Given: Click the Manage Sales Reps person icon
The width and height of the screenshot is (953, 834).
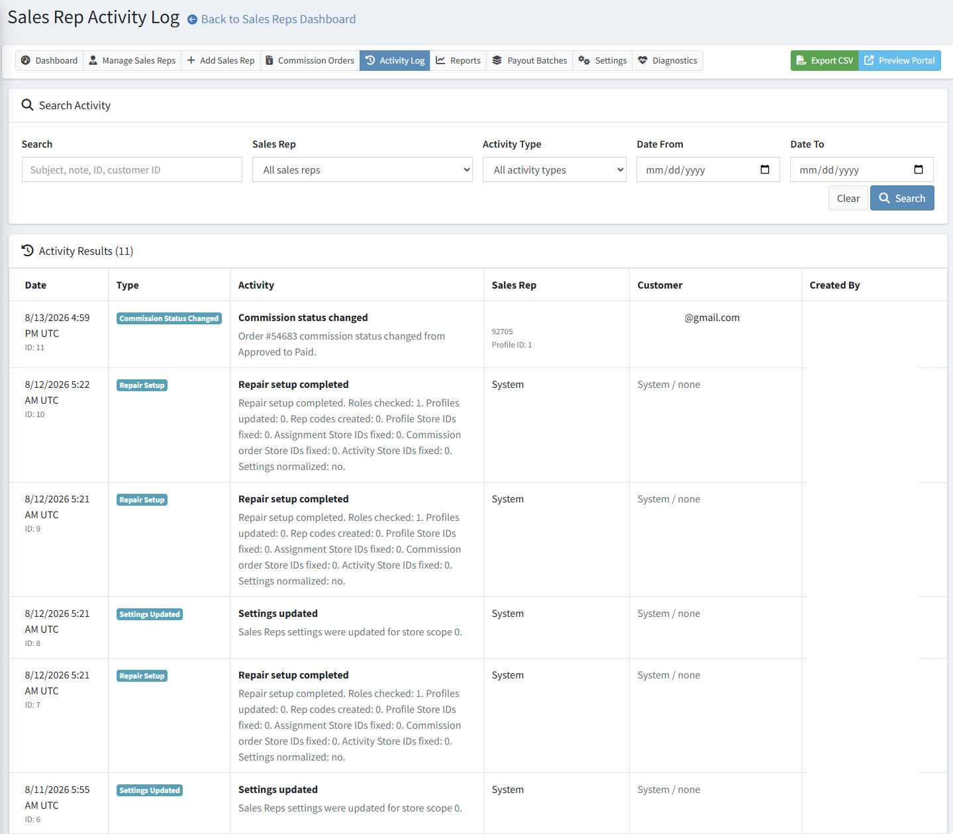Looking at the screenshot, I should click(x=93, y=60).
